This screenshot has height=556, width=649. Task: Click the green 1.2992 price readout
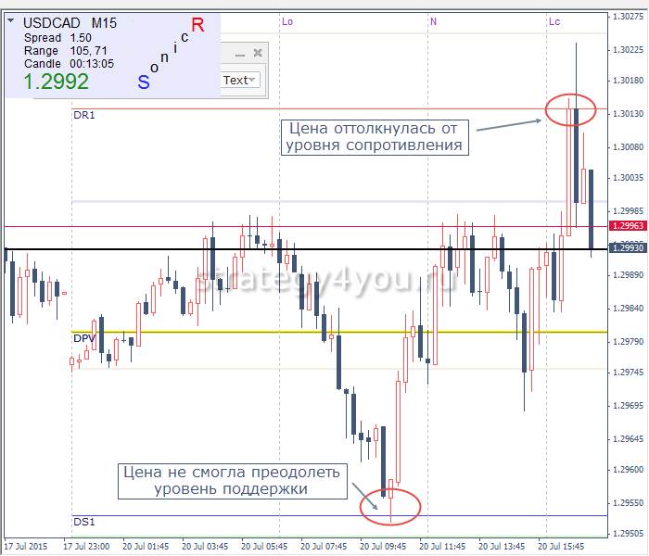[x=56, y=82]
